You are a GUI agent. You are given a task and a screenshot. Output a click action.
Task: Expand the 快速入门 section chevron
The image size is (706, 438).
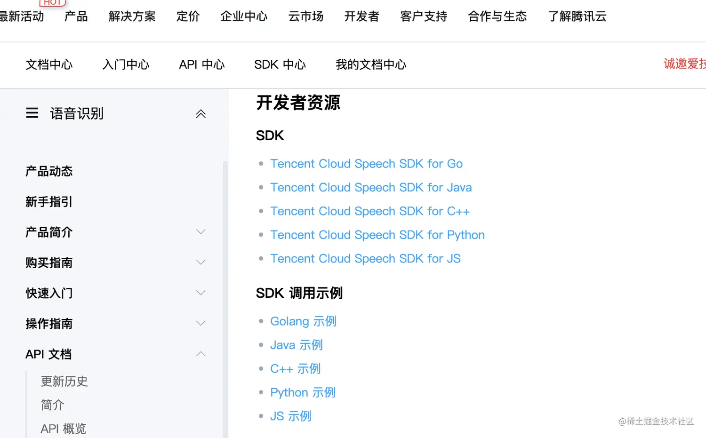(201, 293)
